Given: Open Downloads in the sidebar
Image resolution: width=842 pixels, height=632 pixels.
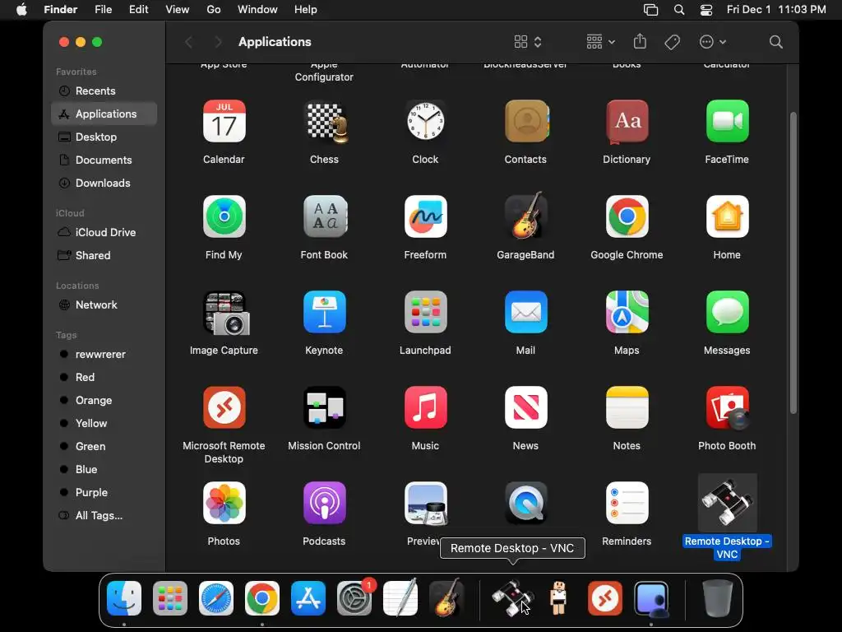Looking at the screenshot, I should click(104, 184).
